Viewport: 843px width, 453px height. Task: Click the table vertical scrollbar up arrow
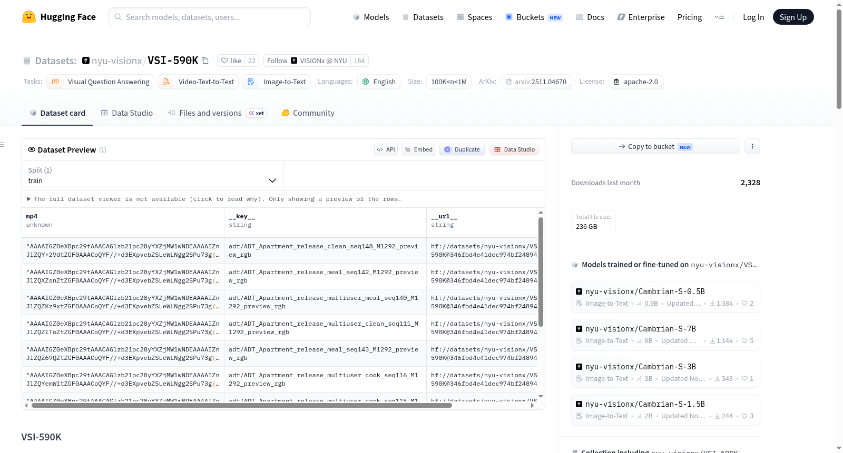pos(541,213)
